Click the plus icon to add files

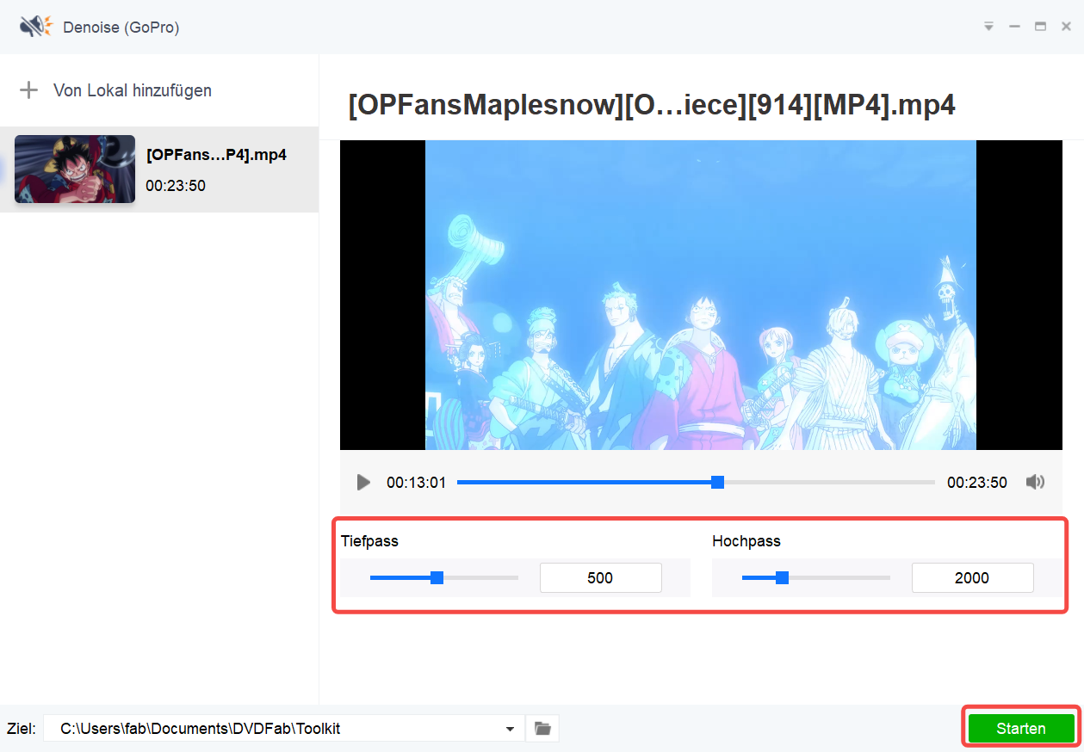point(29,90)
